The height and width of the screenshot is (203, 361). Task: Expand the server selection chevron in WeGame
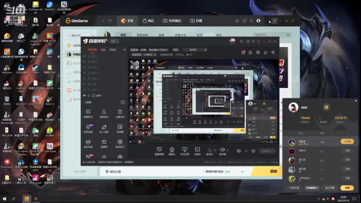click(242, 172)
